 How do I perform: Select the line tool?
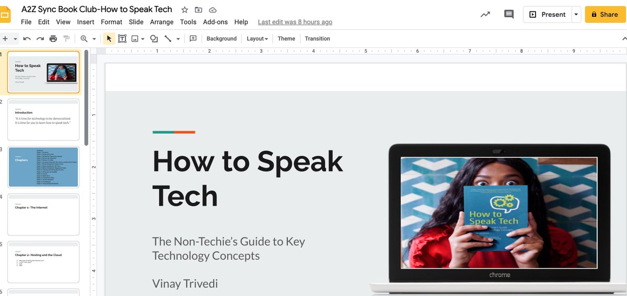tap(168, 39)
